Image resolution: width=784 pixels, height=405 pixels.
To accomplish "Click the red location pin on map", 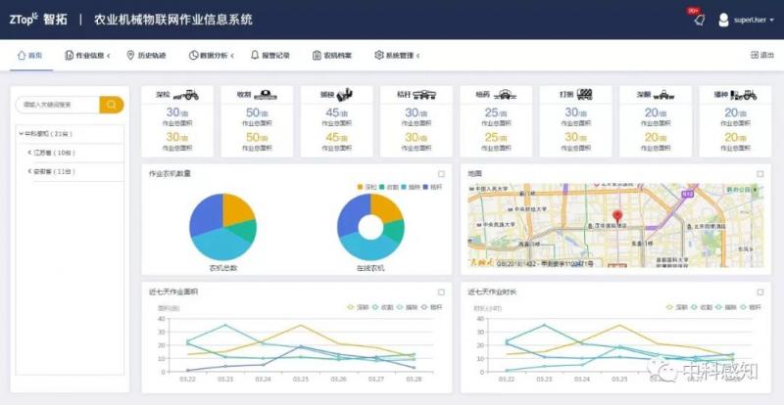I will tap(617, 216).
